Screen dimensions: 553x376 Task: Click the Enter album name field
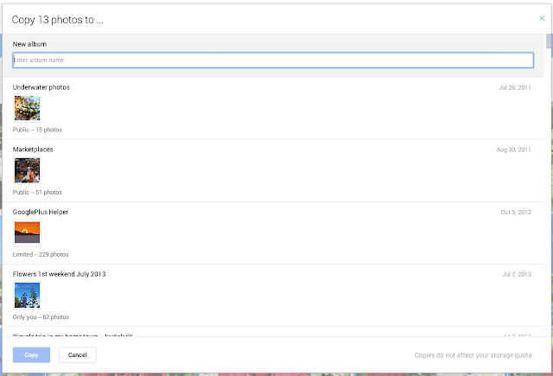click(x=272, y=60)
